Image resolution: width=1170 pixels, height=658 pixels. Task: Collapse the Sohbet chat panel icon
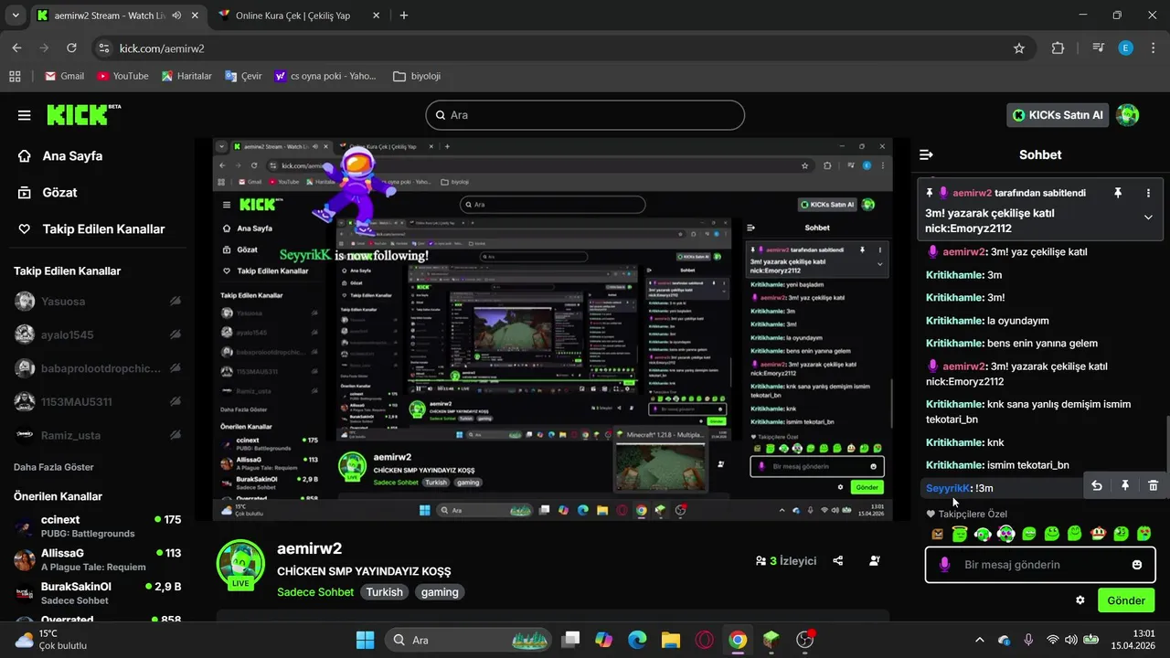[926, 154]
